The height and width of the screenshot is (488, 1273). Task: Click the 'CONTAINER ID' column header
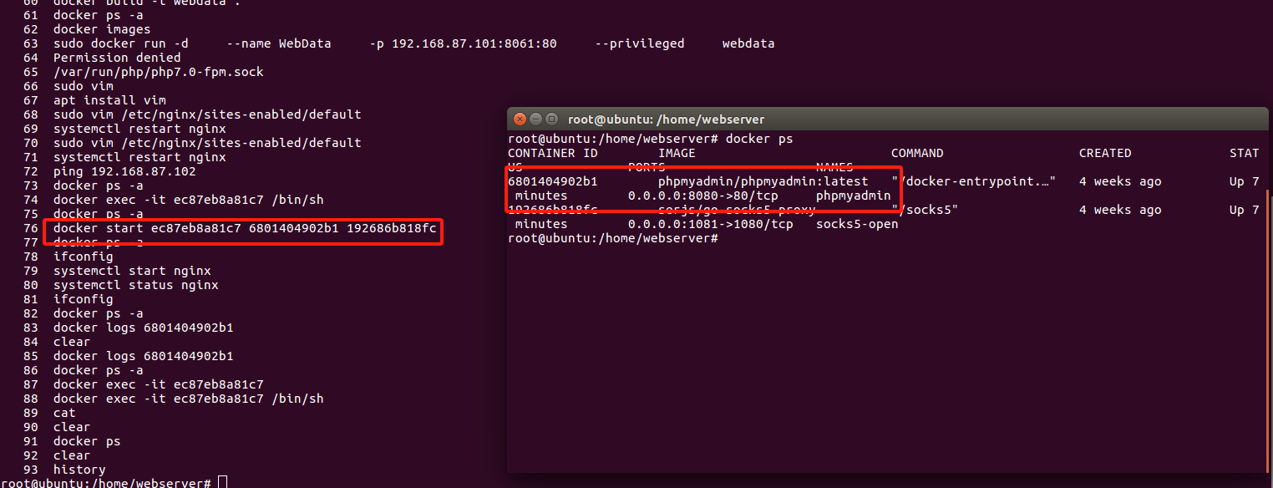[x=553, y=153]
